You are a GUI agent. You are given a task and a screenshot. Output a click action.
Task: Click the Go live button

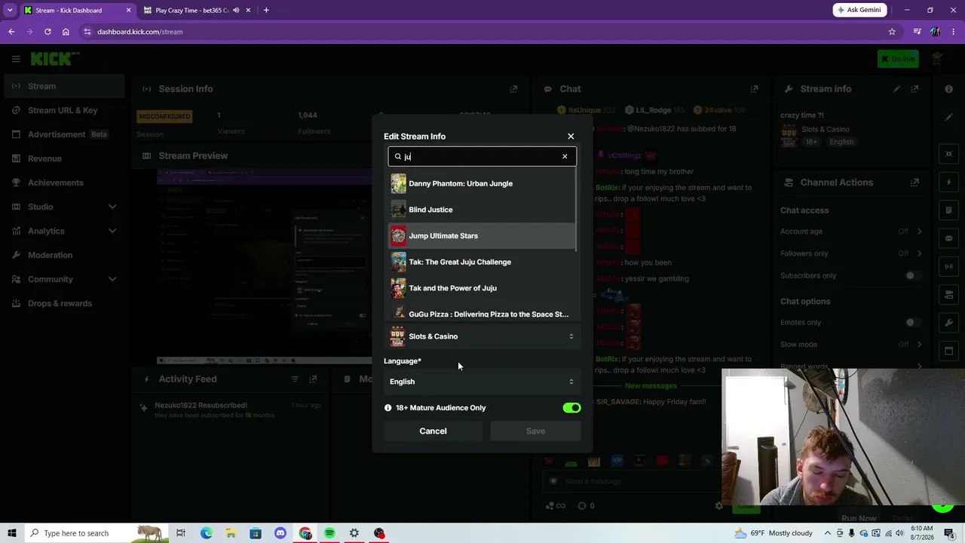[898, 59]
